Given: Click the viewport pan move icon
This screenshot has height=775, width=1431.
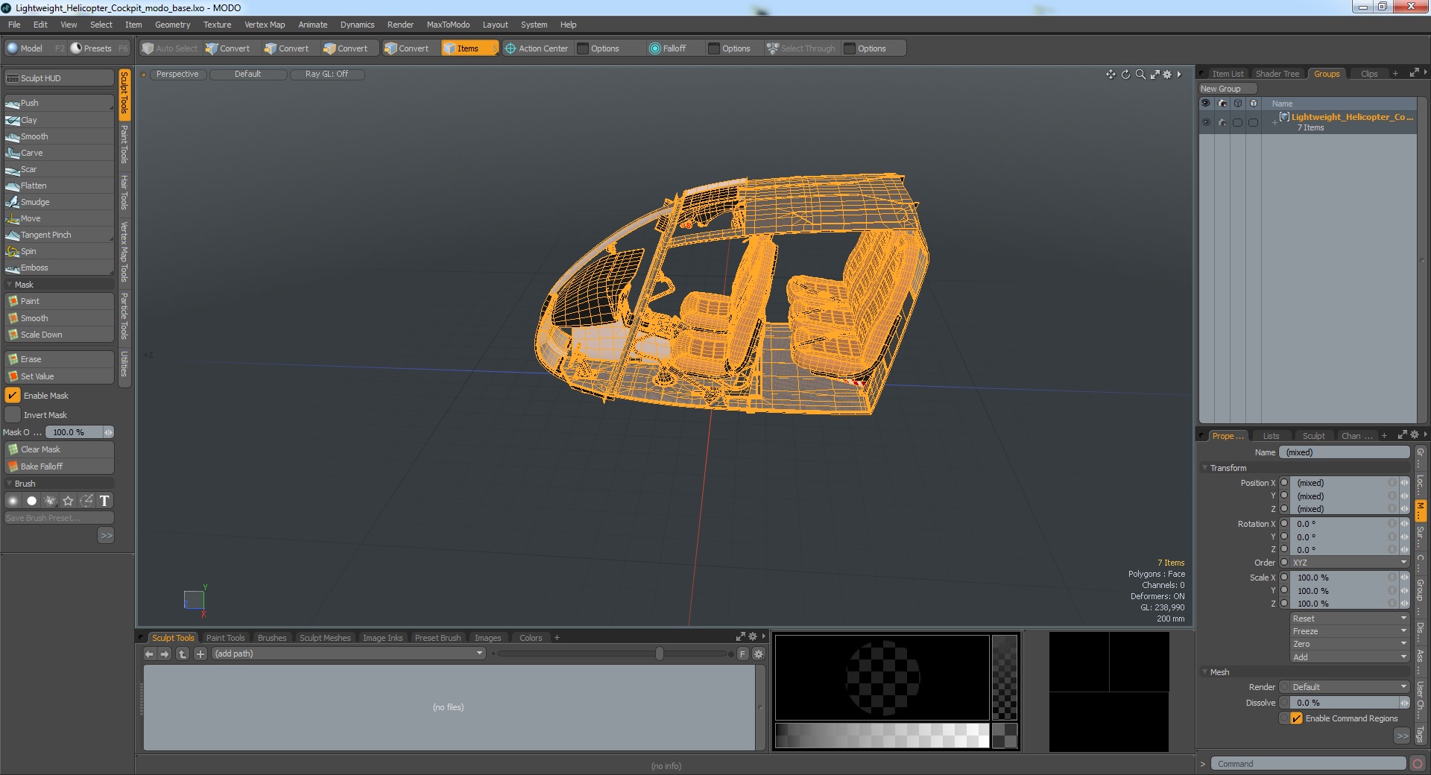Looking at the screenshot, I should (1111, 75).
